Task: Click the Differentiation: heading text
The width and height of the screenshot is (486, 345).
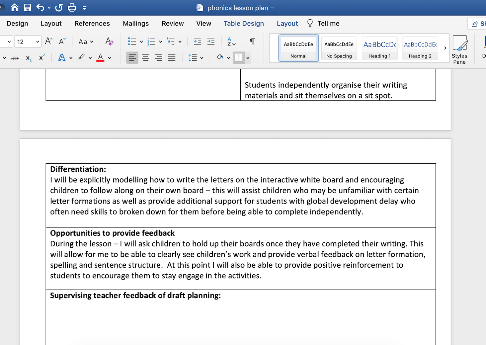Action: click(78, 169)
